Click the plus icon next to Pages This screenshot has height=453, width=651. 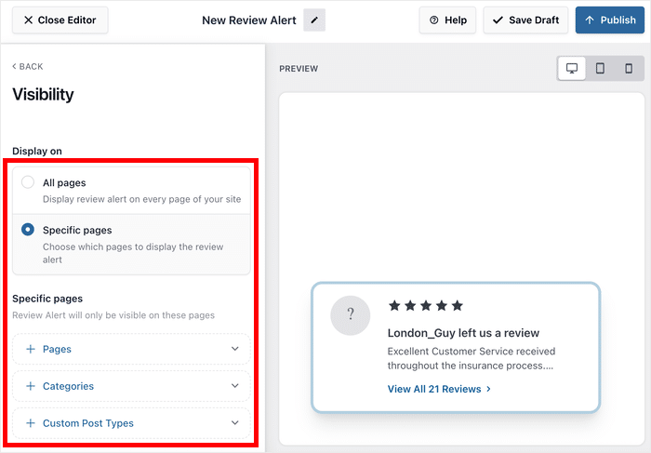click(x=31, y=349)
